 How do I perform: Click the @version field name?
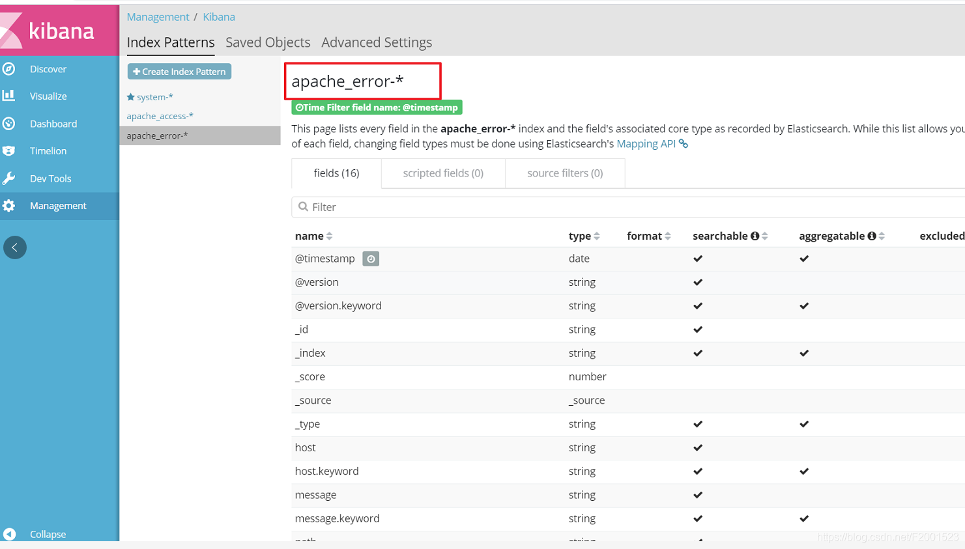(317, 282)
